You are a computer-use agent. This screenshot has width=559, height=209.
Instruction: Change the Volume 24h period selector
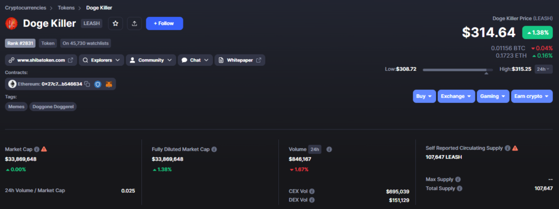(314, 149)
